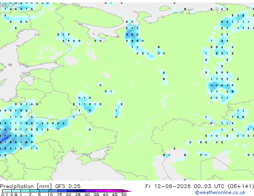Click the 10–15 mm legend color box
Viewport: 254px width, 196px height.
pyautogui.click(x=53, y=191)
